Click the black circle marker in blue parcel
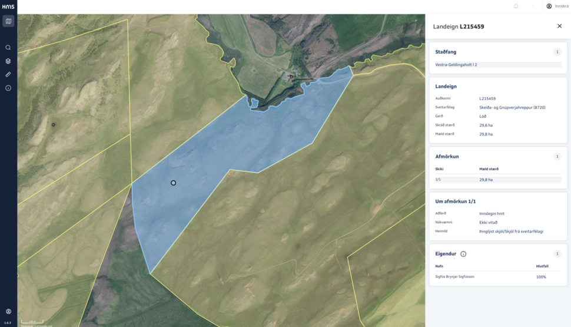The image size is (571, 327). coord(173,183)
